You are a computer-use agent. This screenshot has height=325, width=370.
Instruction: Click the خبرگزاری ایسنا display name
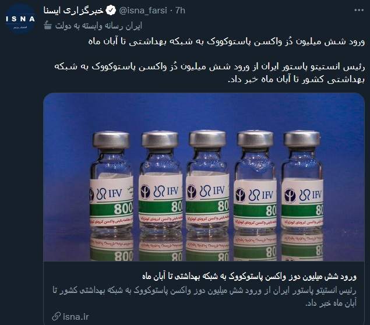click(x=73, y=10)
